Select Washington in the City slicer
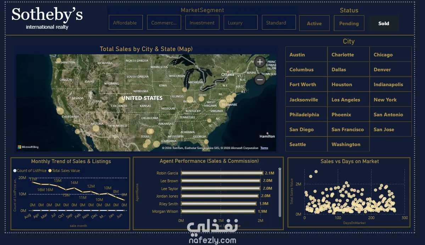 348,144
